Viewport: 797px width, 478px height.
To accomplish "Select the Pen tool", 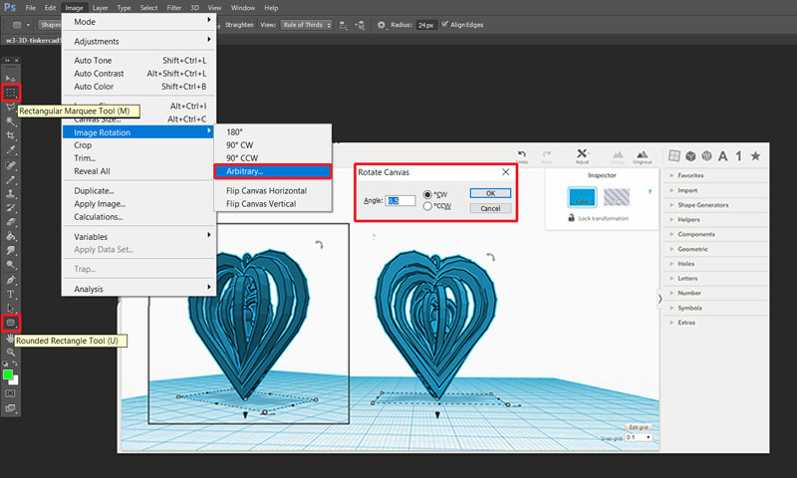I will tap(11, 280).
